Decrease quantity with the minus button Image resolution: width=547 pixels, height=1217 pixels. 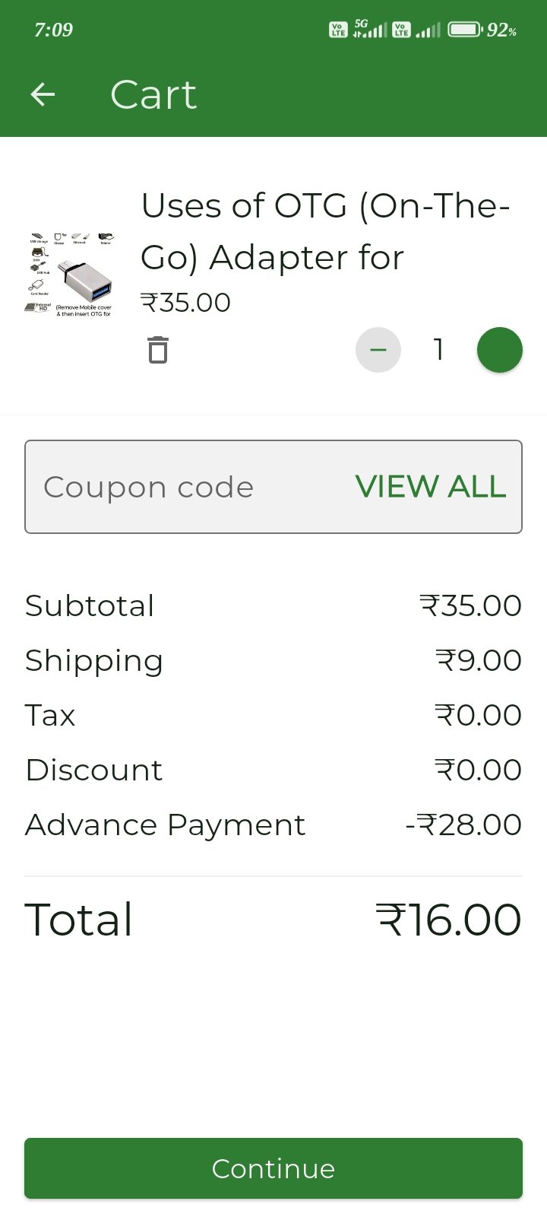click(x=378, y=350)
